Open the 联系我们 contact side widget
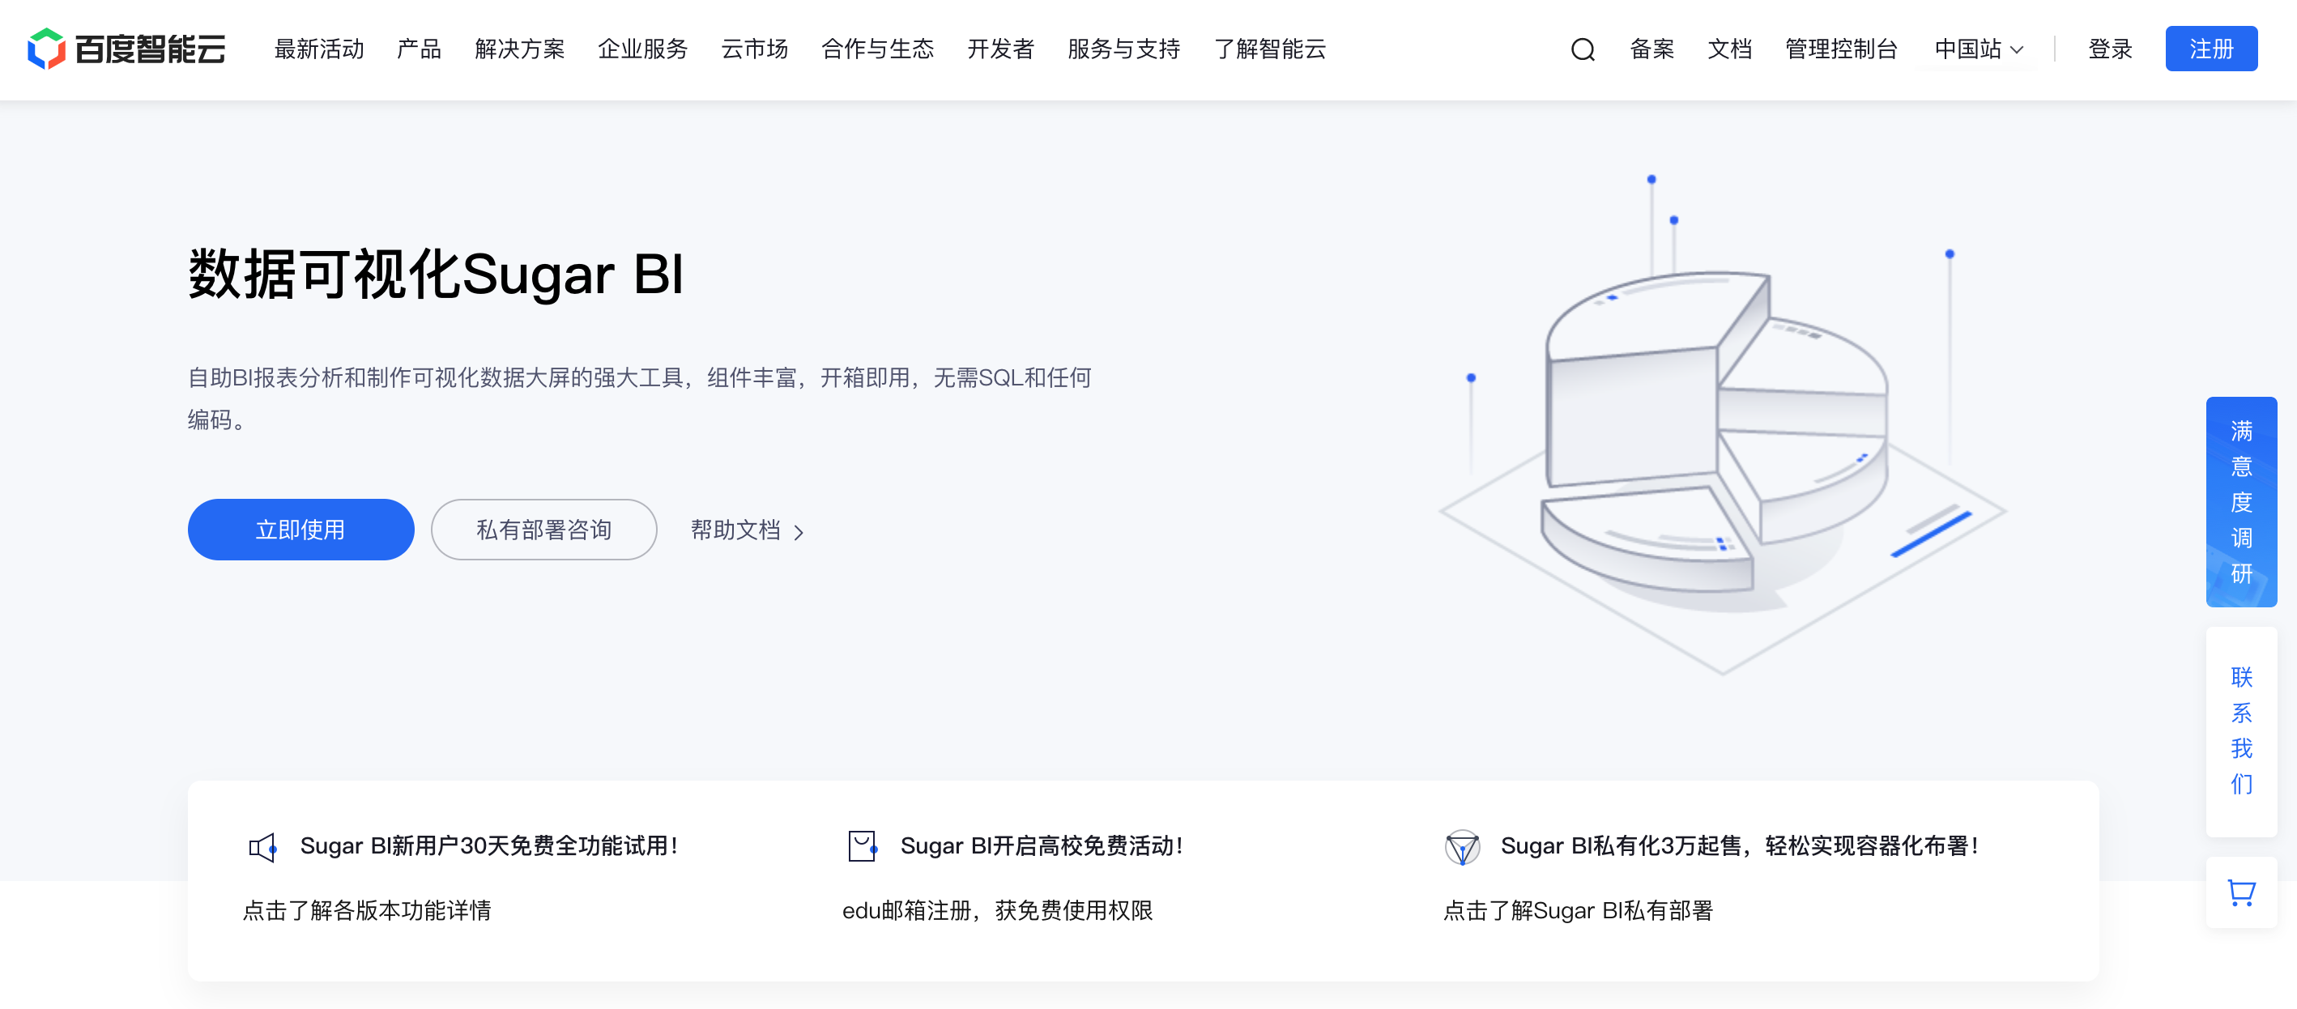Image resolution: width=2297 pixels, height=1009 pixels. 2240,730
